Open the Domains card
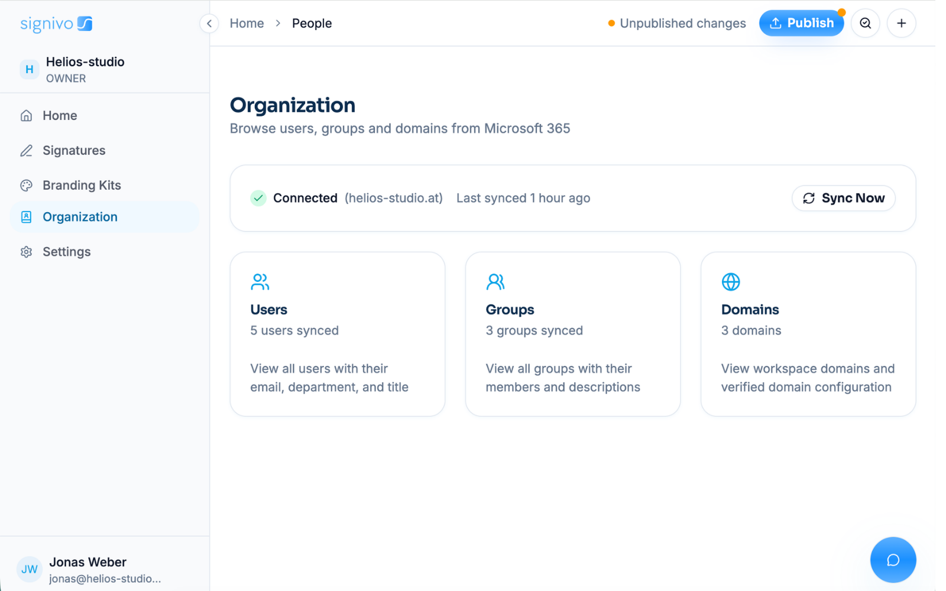946x591 pixels. (x=808, y=335)
